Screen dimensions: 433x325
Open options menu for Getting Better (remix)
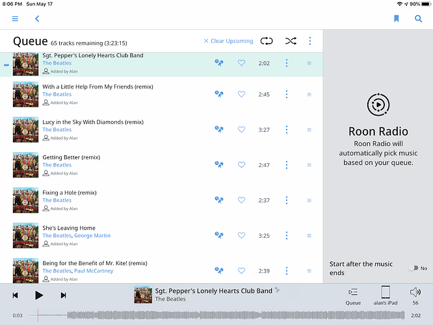287,165
